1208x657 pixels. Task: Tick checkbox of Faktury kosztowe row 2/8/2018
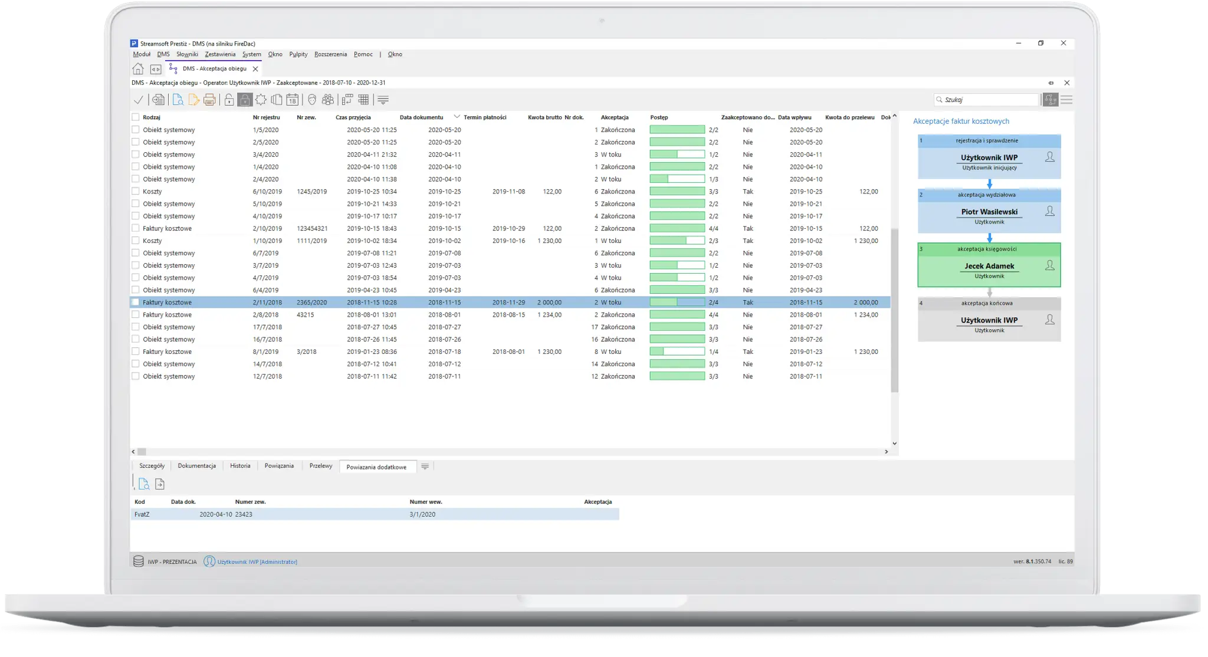136,315
